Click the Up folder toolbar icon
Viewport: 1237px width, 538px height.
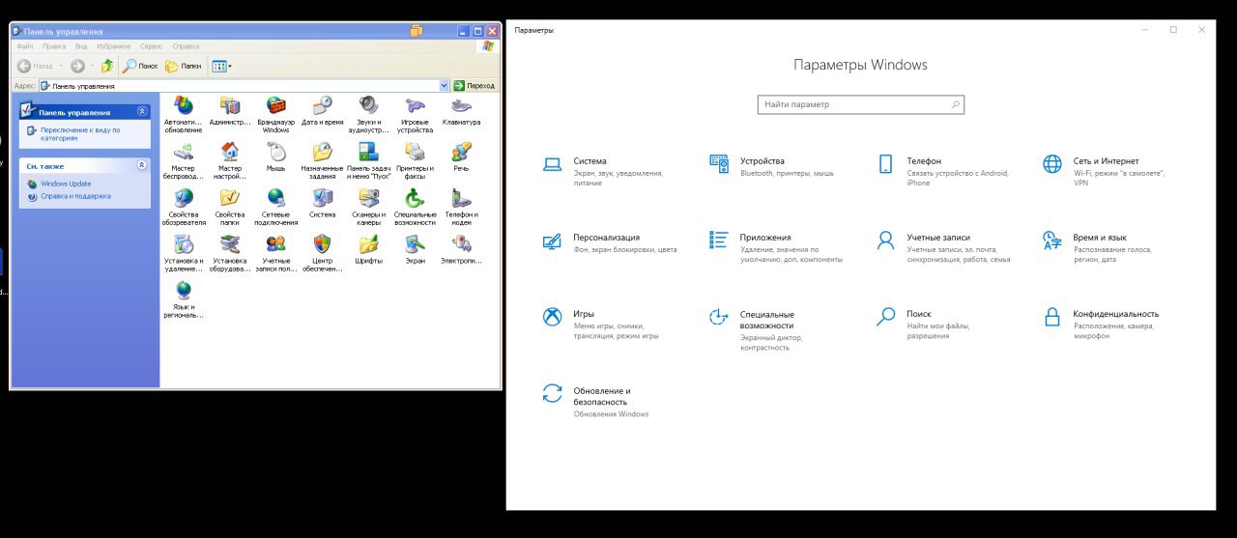107,66
